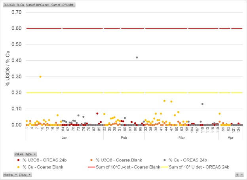247x180 pixels.
Task: Click the gray outlier data point near 0.42
Action: (x=137, y=57)
